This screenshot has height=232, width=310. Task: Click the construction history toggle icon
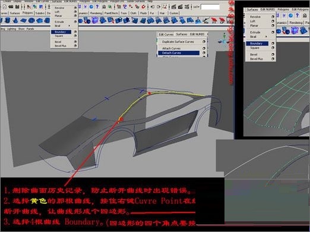[x=165, y=7]
